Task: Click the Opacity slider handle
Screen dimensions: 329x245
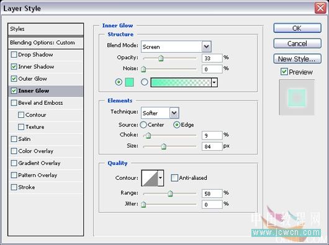Action: 161,58
